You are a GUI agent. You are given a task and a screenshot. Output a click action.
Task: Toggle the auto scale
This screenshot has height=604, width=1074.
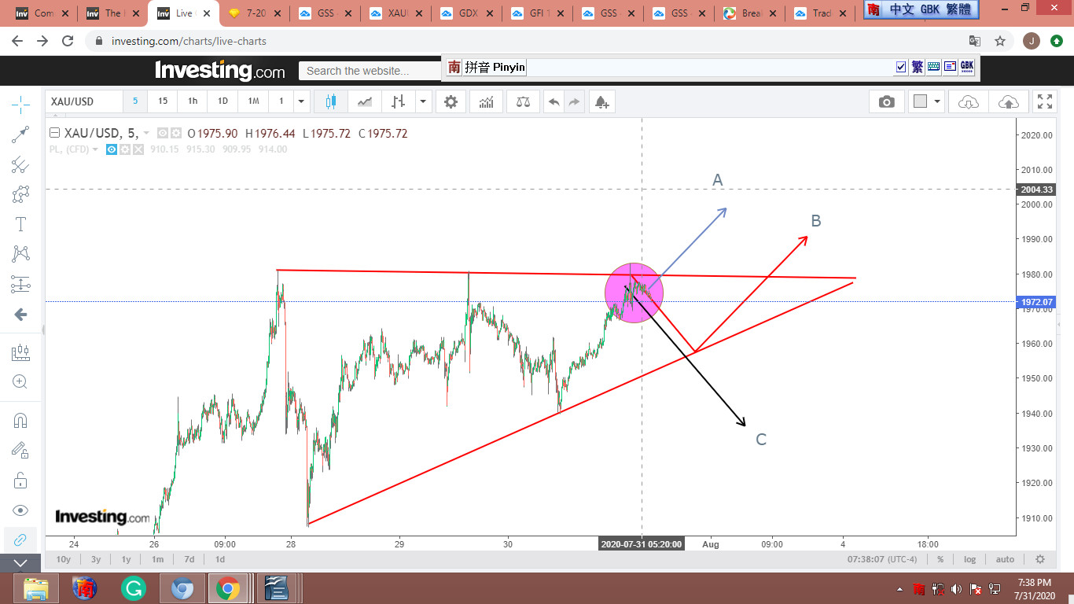pos(1005,559)
